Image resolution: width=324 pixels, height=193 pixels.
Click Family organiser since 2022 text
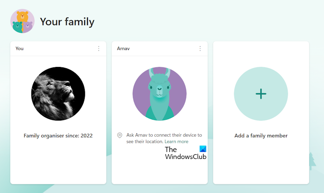click(58, 136)
